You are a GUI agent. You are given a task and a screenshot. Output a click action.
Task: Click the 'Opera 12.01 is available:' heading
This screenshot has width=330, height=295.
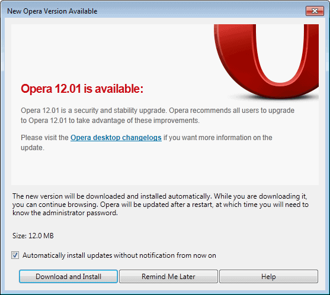[82, 89]
